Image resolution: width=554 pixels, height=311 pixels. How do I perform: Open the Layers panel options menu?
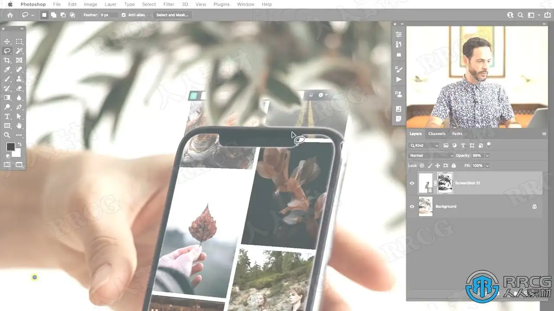coord(544,134)
